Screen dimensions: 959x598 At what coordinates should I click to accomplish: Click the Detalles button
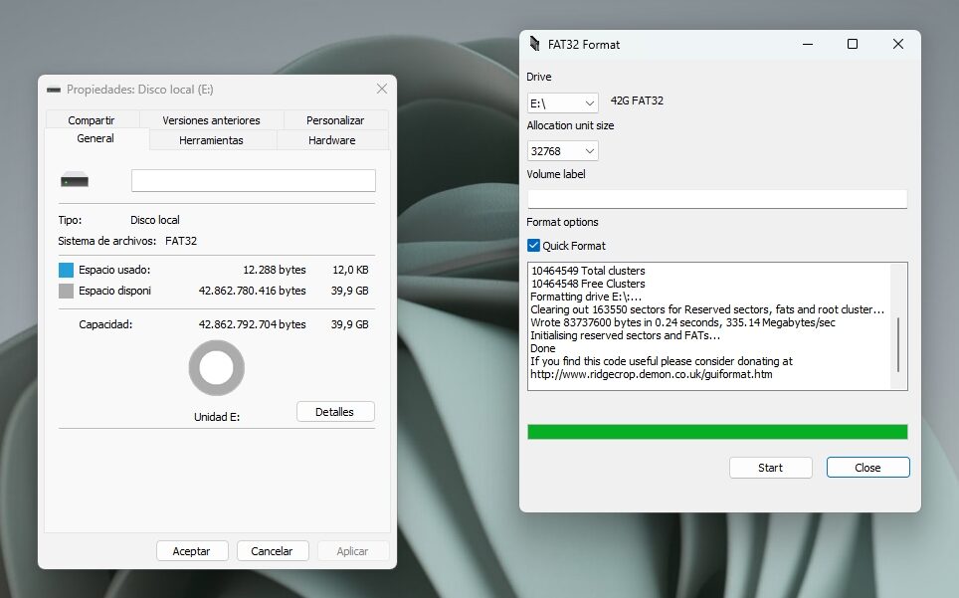pyautogui.click(x=335, y=412)
